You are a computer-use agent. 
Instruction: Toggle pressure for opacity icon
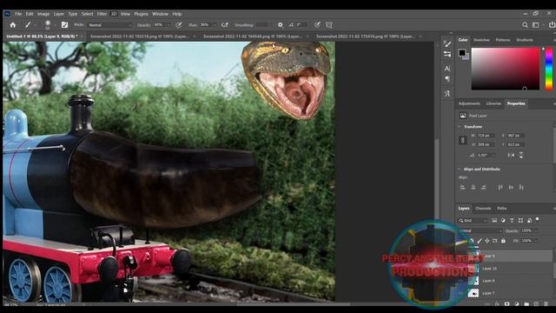tap(179, 25)
